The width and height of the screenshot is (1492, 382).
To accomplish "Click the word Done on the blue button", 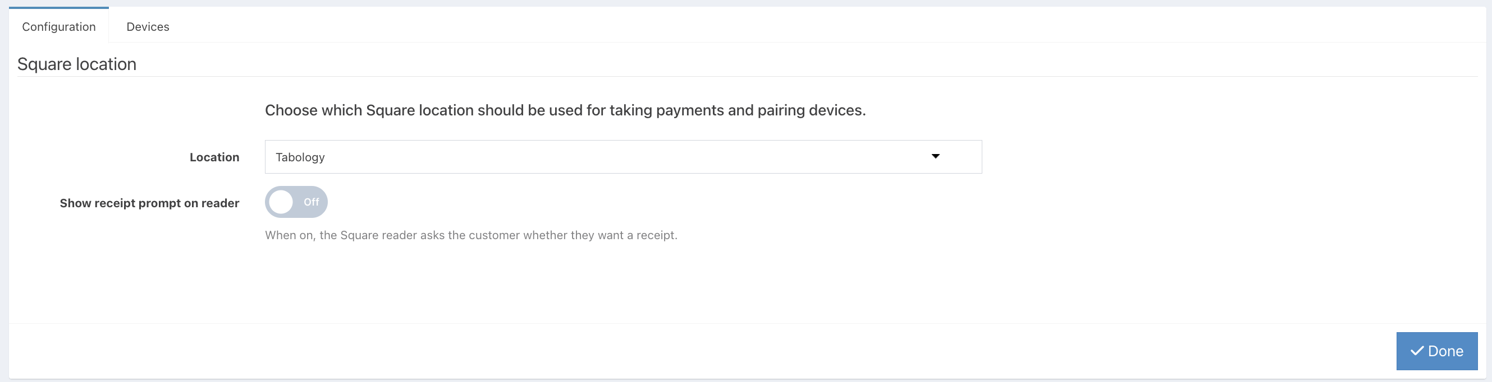I will [x=1445, y=351].
